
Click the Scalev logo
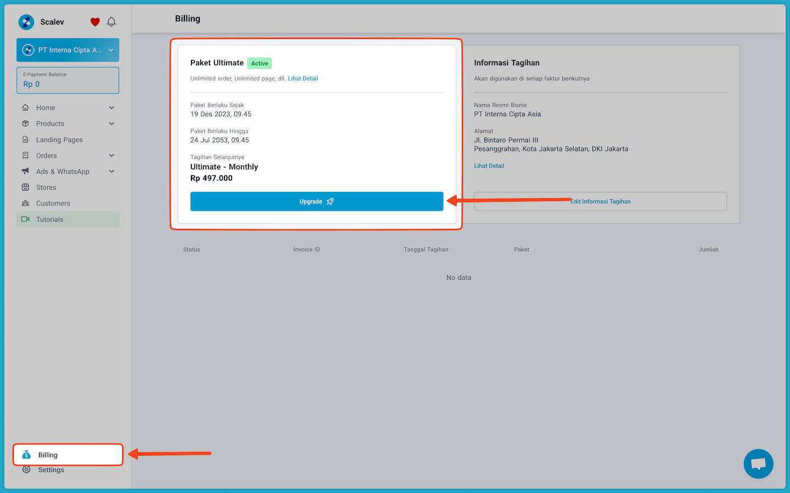[26, 22]
